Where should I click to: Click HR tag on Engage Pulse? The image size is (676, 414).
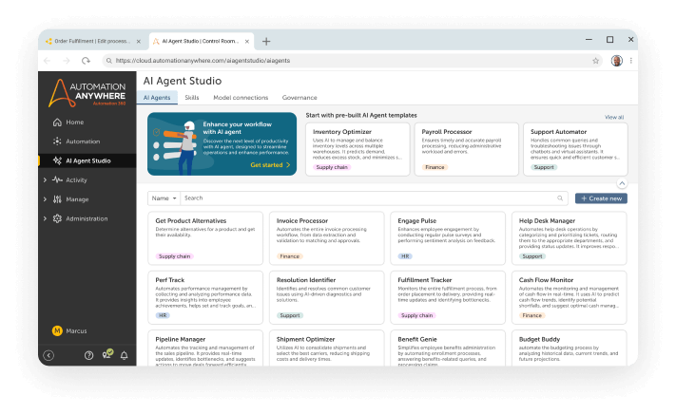(x=405, y=256)
